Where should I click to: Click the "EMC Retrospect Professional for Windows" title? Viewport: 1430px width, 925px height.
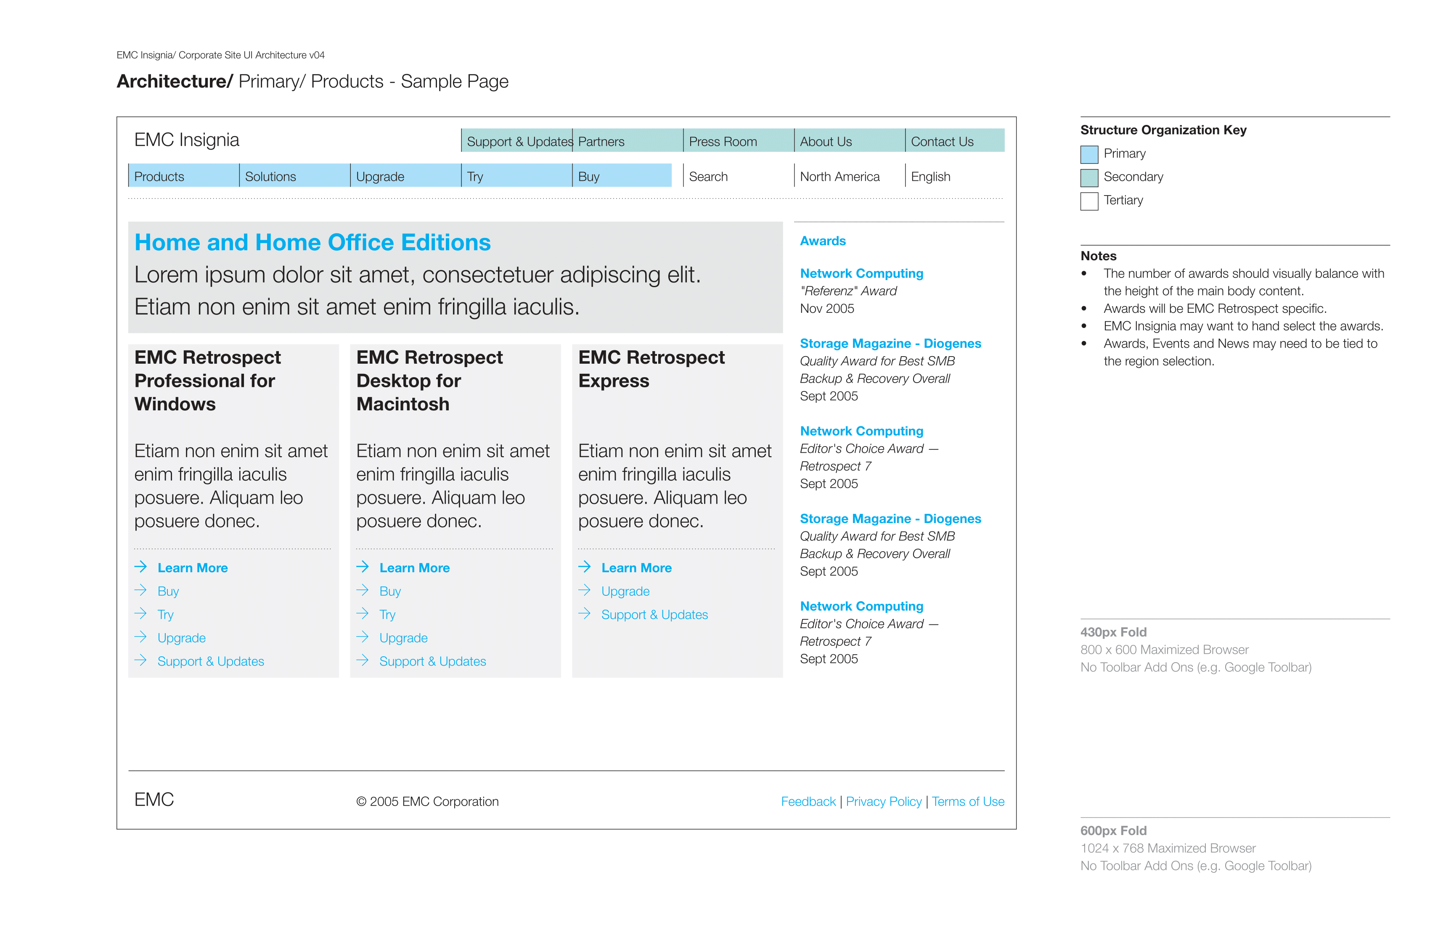click(207, 380)
